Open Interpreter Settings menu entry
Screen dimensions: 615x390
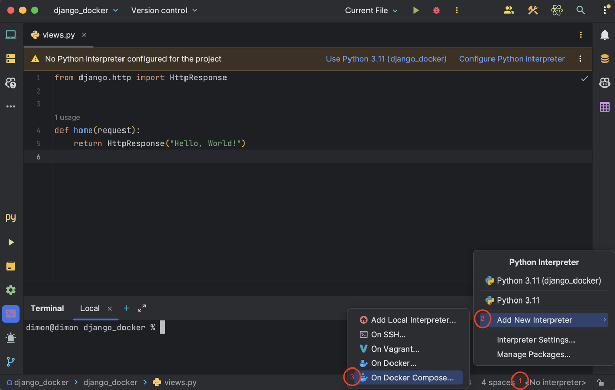point(543,340)
